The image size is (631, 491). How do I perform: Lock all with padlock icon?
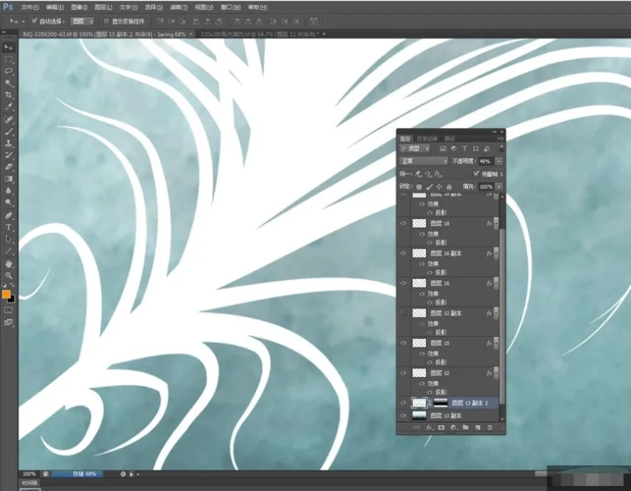pos(449,187)
